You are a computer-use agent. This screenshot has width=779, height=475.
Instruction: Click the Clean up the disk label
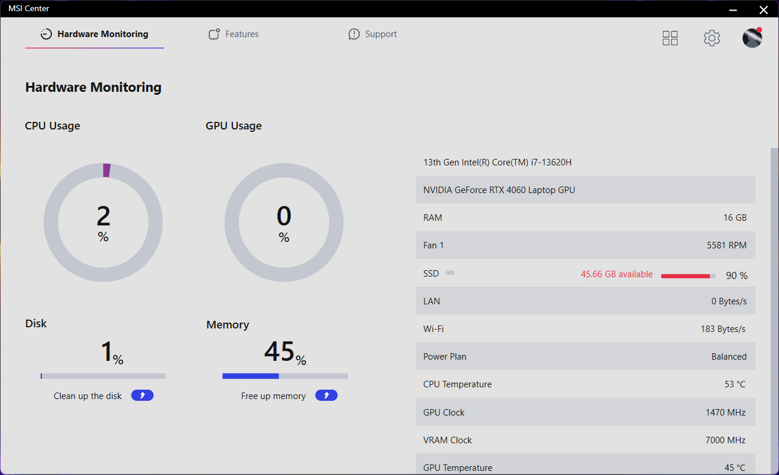tap(87, 396)
